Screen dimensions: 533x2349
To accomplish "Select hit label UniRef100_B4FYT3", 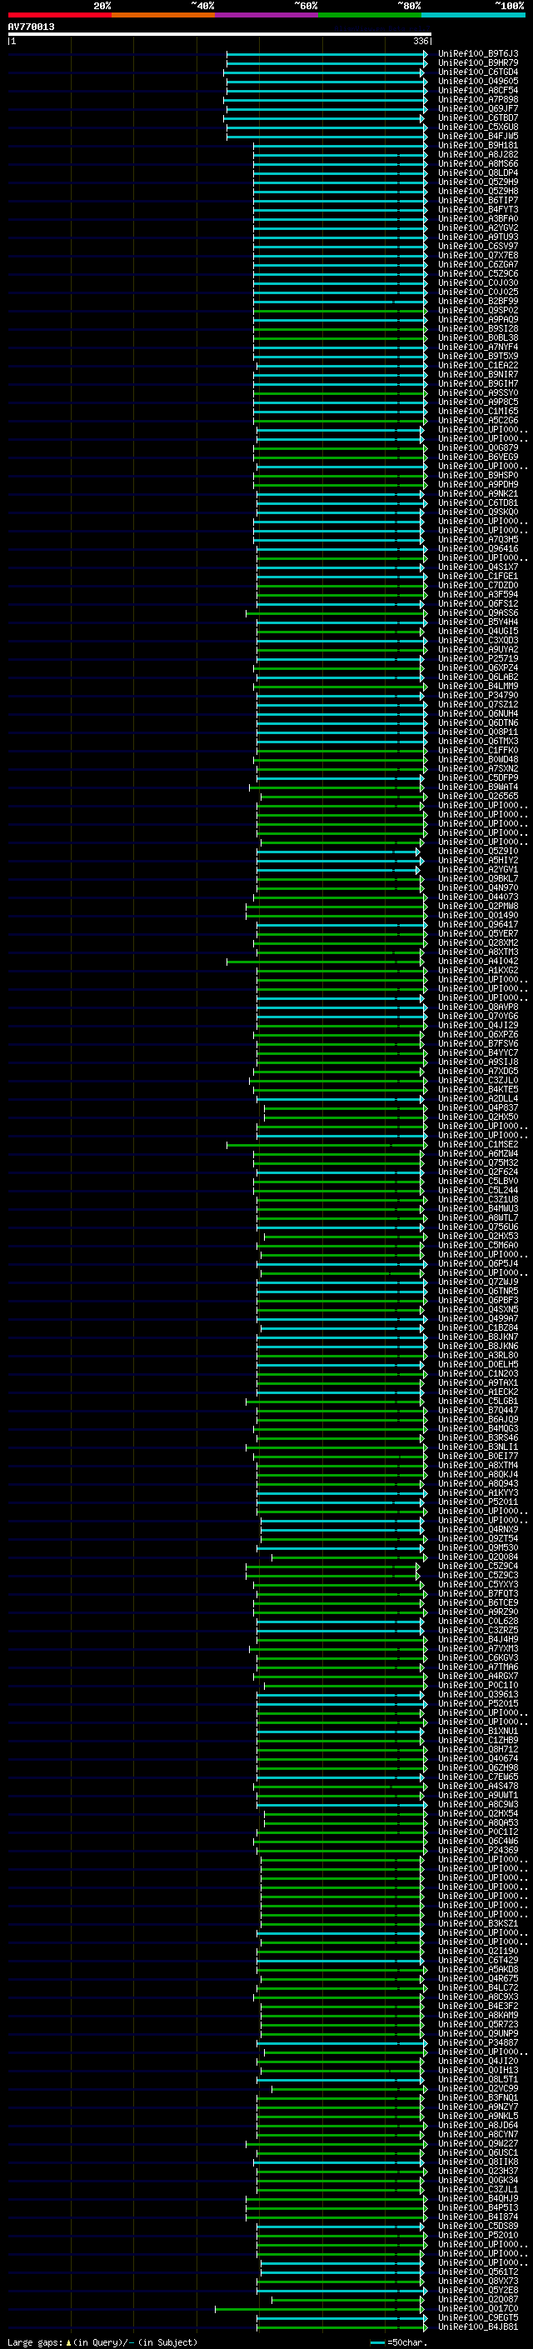I will tap(477, 210).
